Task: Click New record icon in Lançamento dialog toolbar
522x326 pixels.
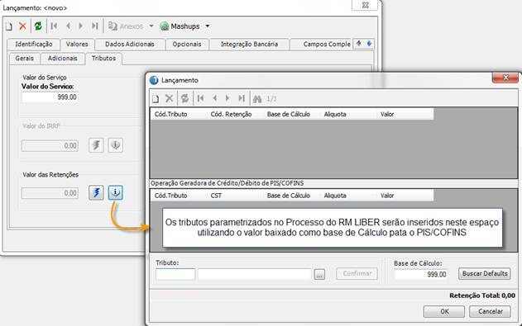Action: (156, 98)
